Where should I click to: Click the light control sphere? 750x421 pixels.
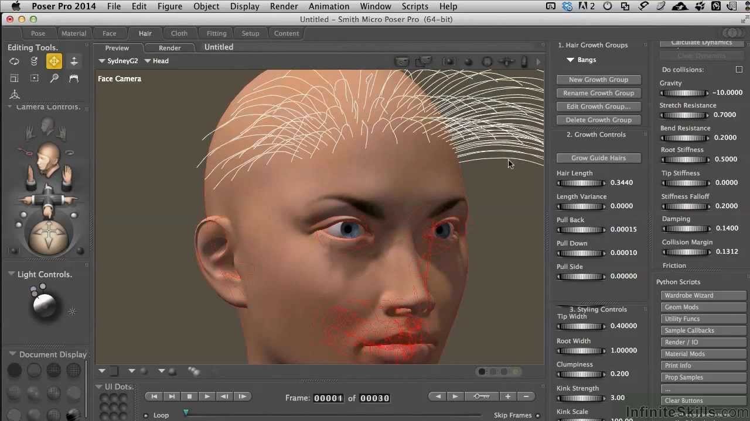tap(44, 304)
